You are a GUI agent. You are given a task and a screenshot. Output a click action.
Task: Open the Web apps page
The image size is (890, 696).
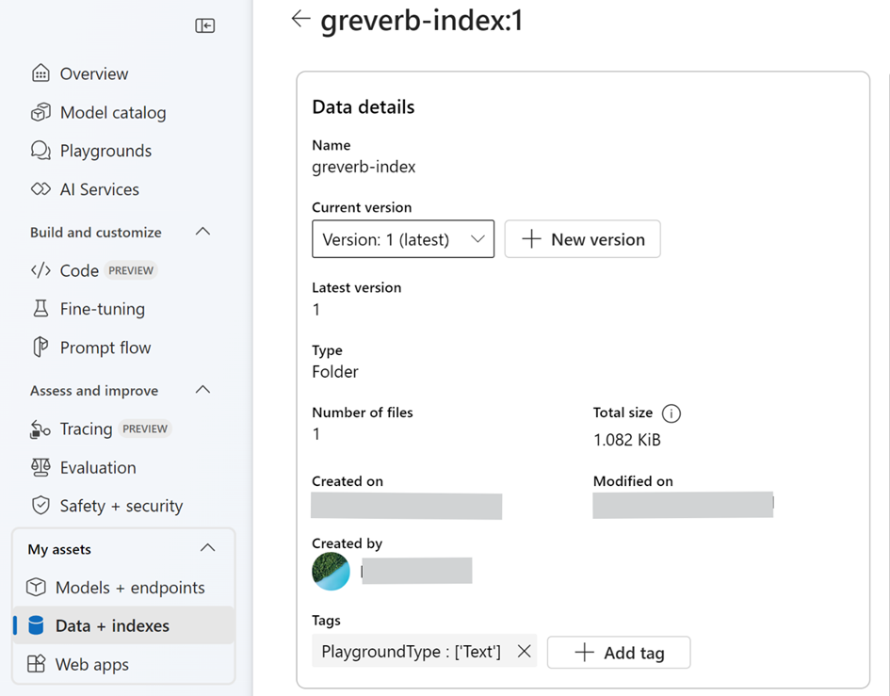click(x=91, y=664)
